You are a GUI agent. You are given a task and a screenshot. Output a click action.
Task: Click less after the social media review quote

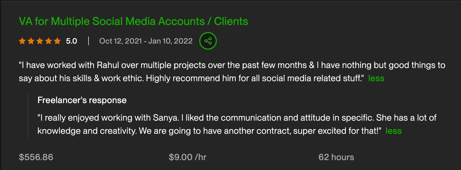tap(376, 78)
